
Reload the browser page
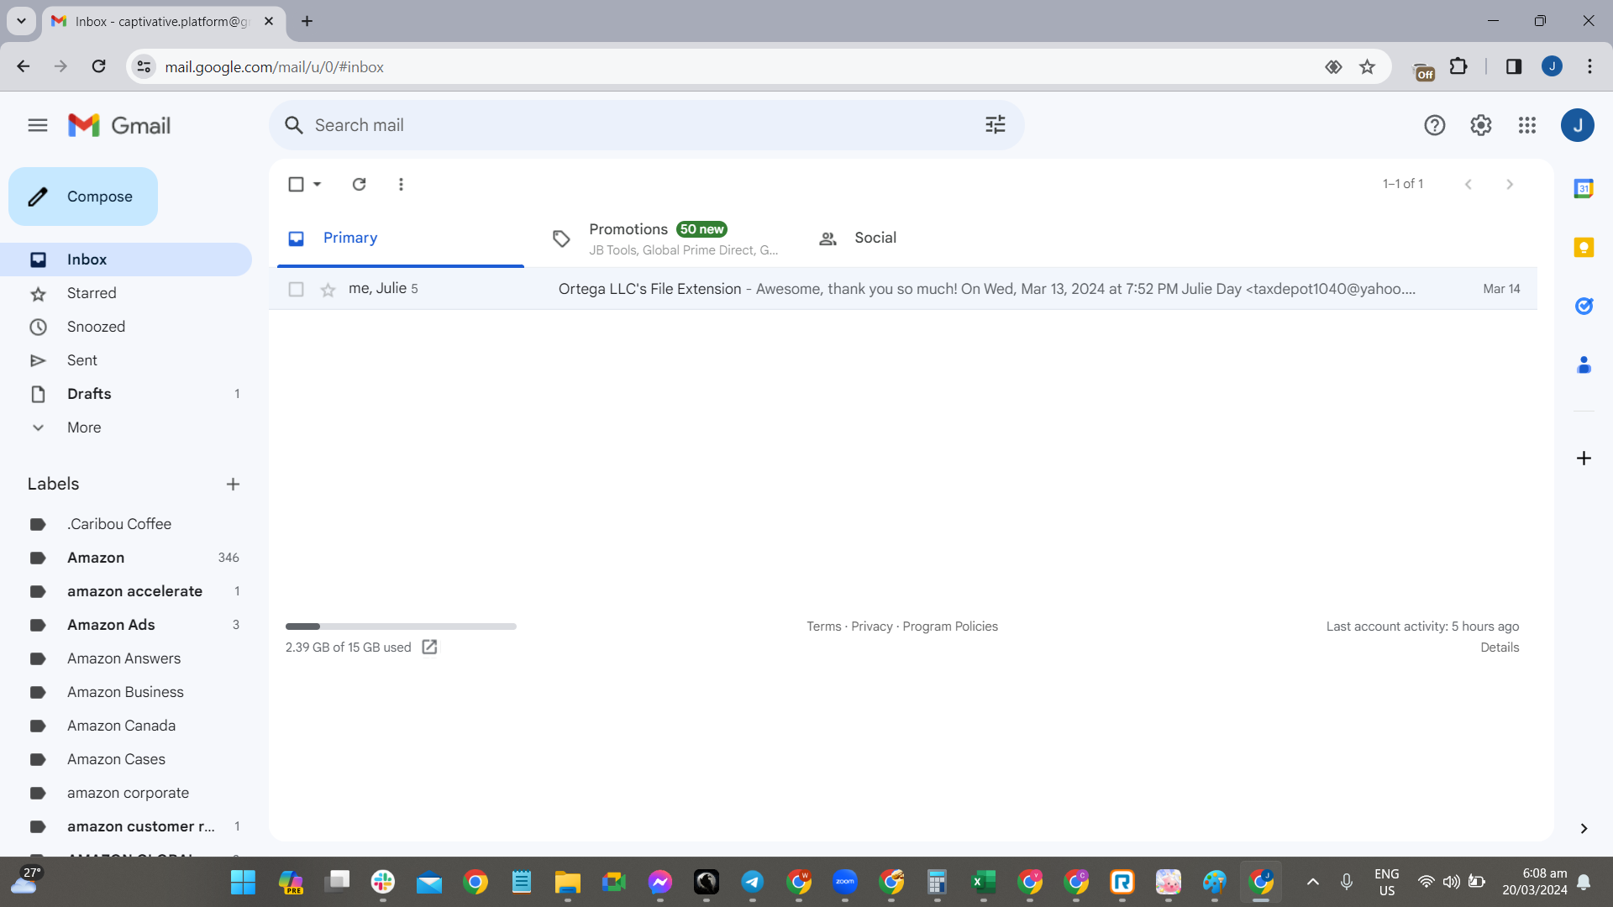click(x=99, y=66)
